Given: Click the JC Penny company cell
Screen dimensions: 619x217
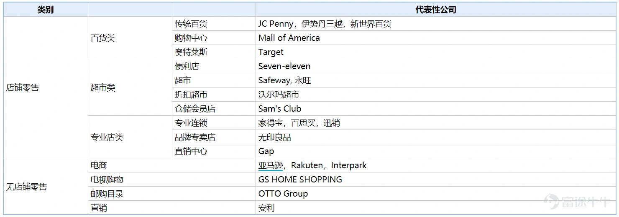Looking at the screenshot, I should [x=436, y=24].
